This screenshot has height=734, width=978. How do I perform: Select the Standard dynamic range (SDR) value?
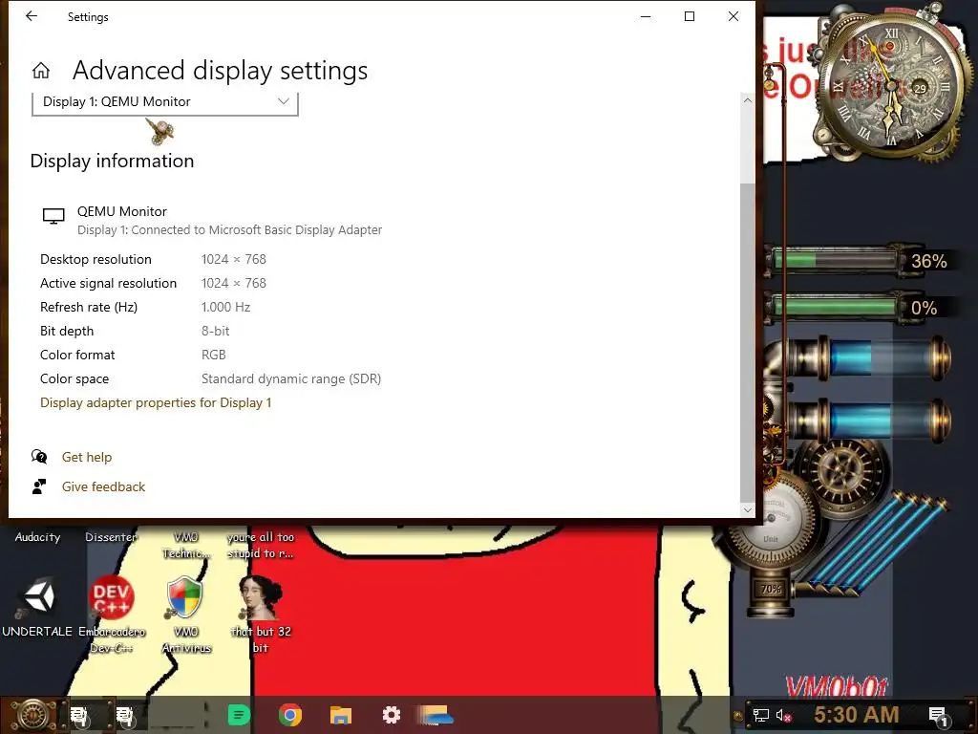pos(291,378)
